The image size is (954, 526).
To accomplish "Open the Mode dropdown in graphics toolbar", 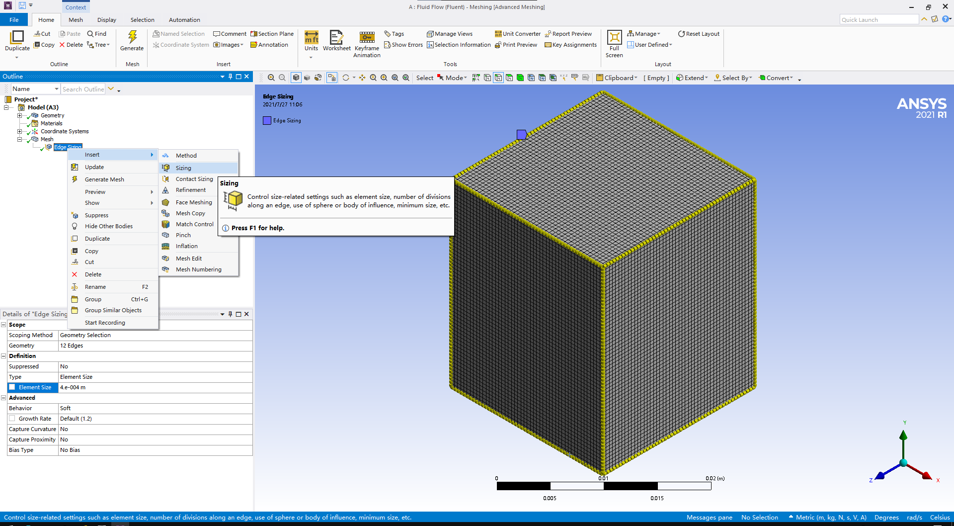I will pos(452,78).
